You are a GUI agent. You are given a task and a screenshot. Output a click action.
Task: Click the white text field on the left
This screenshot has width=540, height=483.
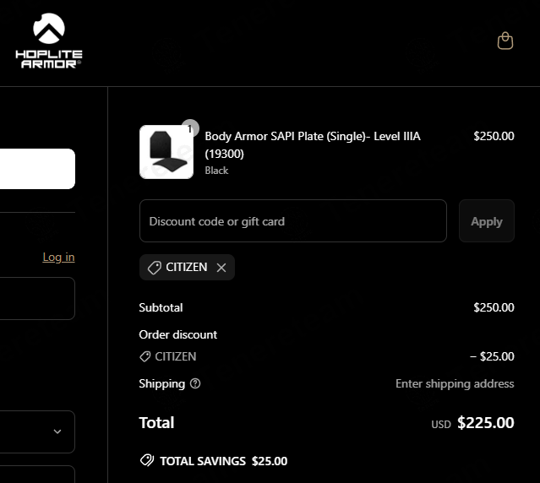click(x=37, y=169)
